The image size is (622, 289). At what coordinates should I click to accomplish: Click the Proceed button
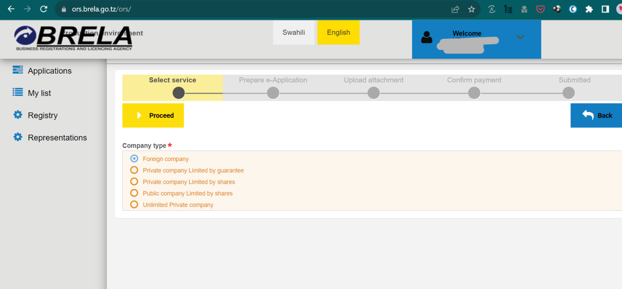click(x=153, y=115)
